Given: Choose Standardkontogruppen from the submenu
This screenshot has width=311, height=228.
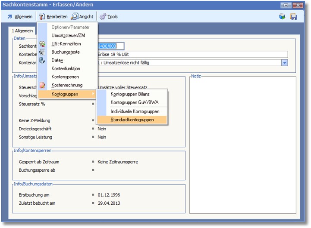Looking at the screenshot, I should (132, 120).
